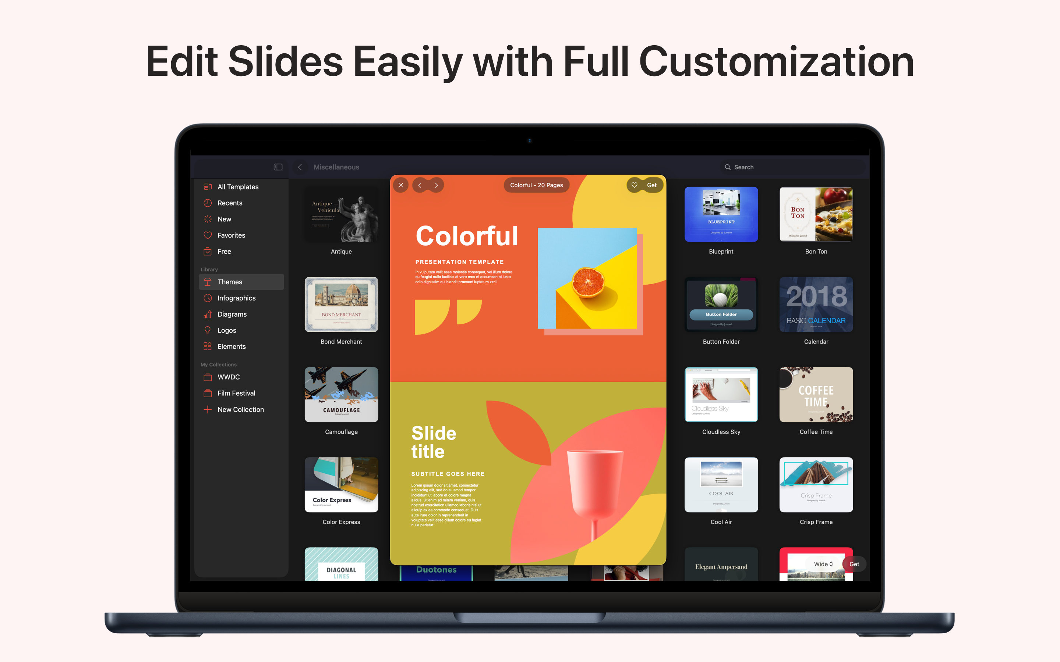1060x662 pixels.
Task: Click the Search magnifier icon
Action: (728, 167)
